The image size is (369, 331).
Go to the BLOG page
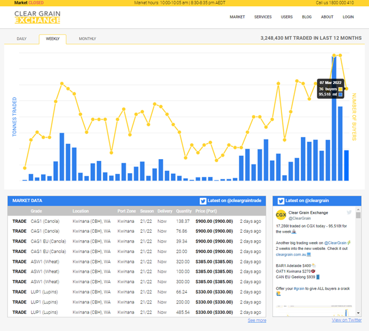306,17
